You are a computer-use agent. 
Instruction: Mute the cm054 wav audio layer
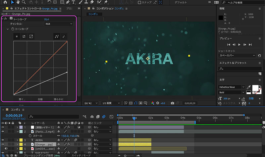click(6, 148)
